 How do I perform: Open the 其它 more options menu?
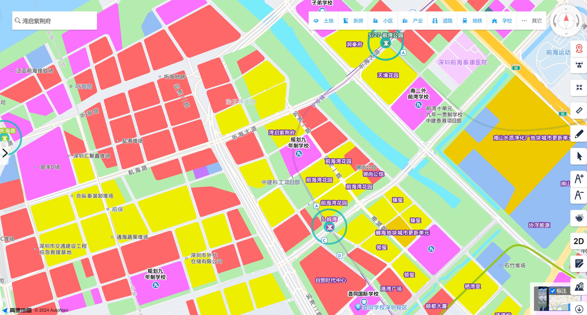coord(532,21)
